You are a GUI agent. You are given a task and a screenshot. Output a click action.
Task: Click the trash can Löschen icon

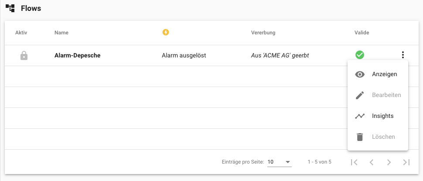[360, 137]
